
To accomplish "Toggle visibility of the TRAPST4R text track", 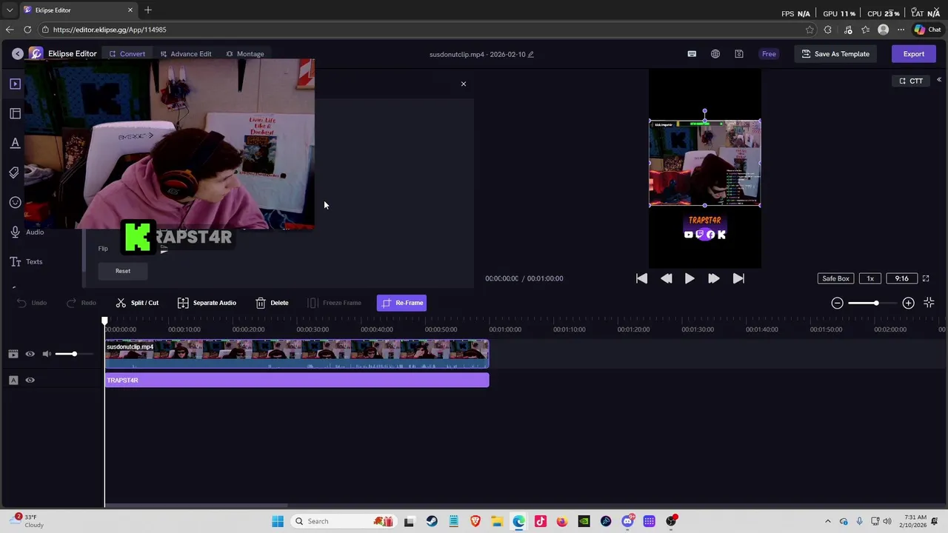I will click(30, 380).
